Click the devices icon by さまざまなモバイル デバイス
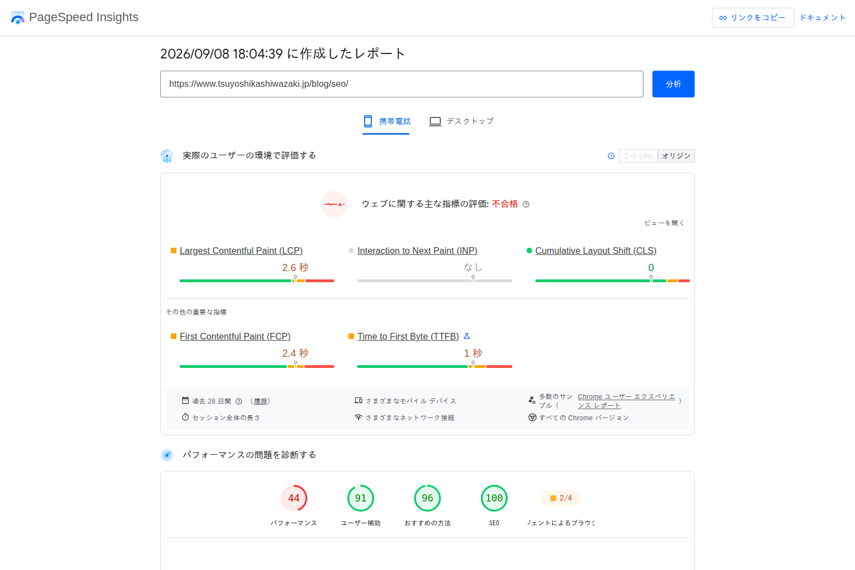 358,400
